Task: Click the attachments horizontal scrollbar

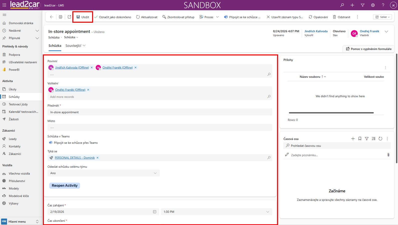Action: (x=331, y=113)
